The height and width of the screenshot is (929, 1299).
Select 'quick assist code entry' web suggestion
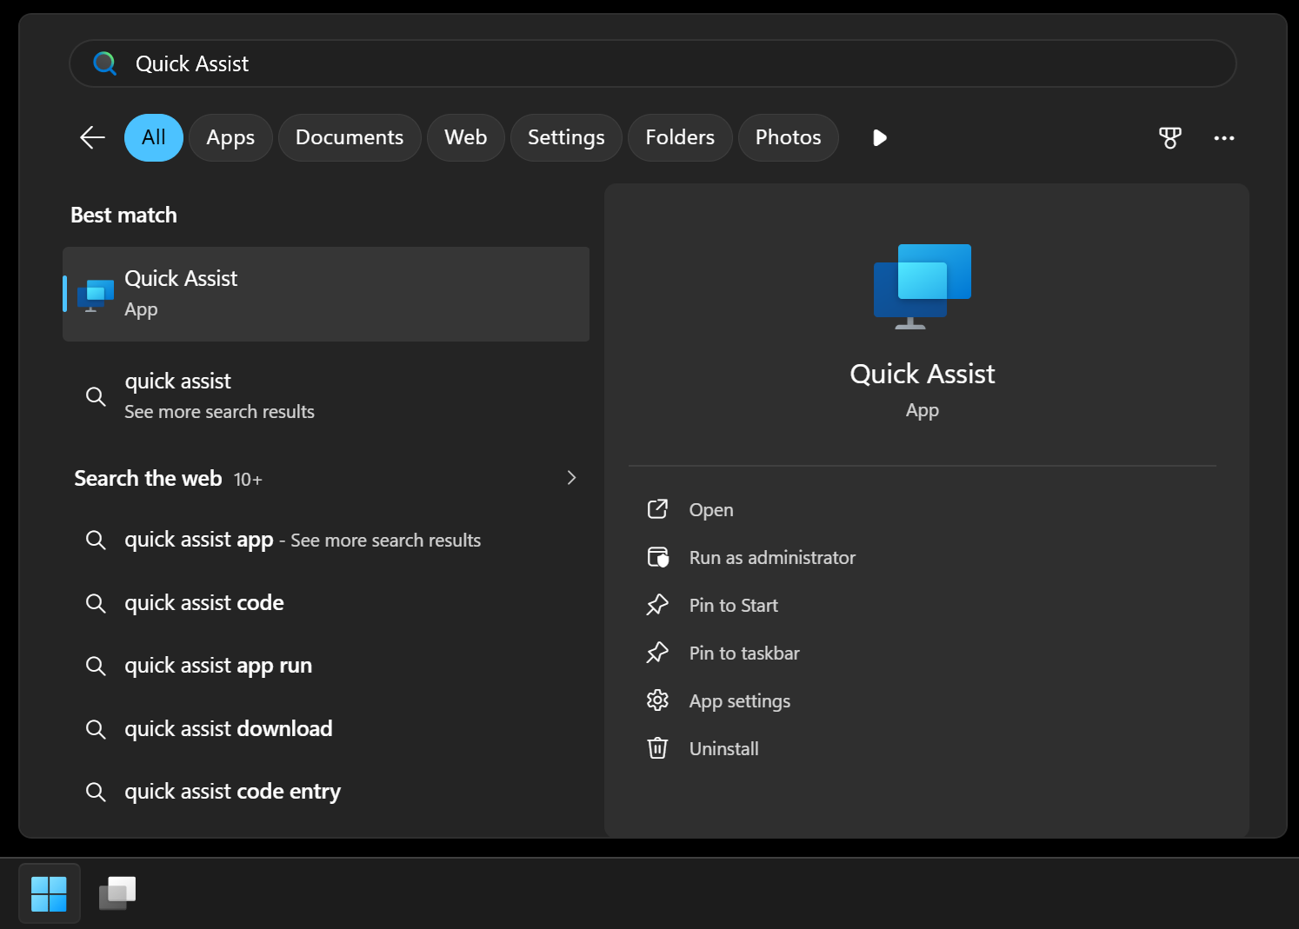click(x=326, y=792)
